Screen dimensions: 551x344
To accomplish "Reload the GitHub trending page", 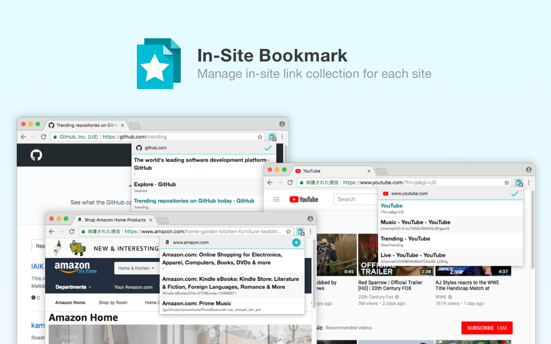I will [44, 137].
